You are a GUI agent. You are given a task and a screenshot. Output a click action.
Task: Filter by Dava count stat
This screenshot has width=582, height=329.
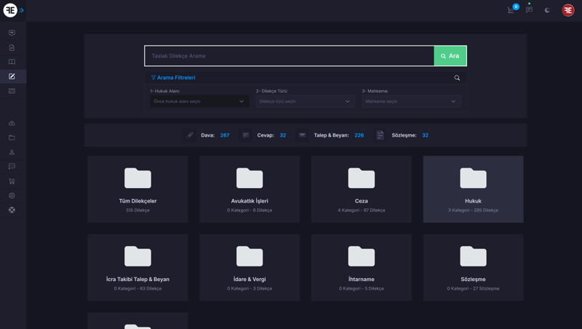pyautogui.click(x=215, y=135)
